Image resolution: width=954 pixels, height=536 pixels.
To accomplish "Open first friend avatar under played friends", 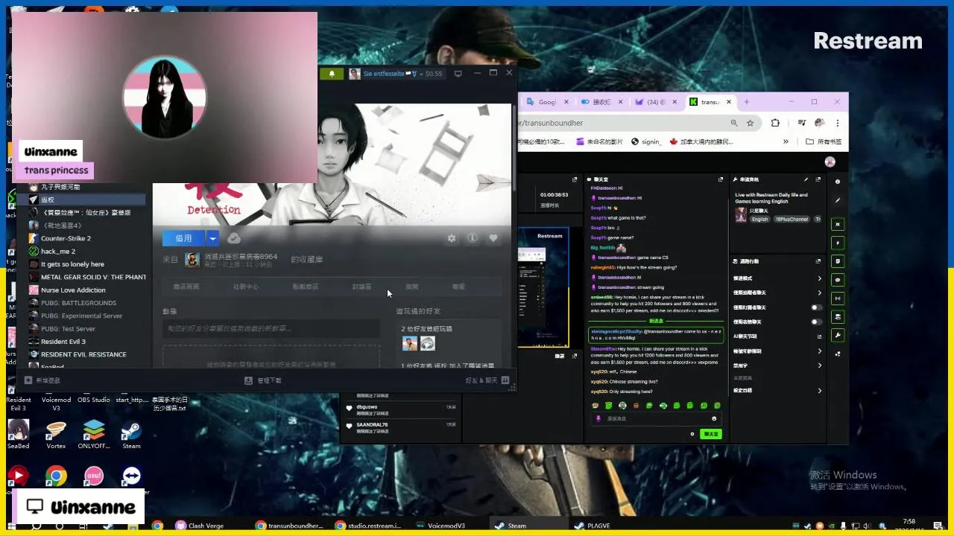I will 409,343.
